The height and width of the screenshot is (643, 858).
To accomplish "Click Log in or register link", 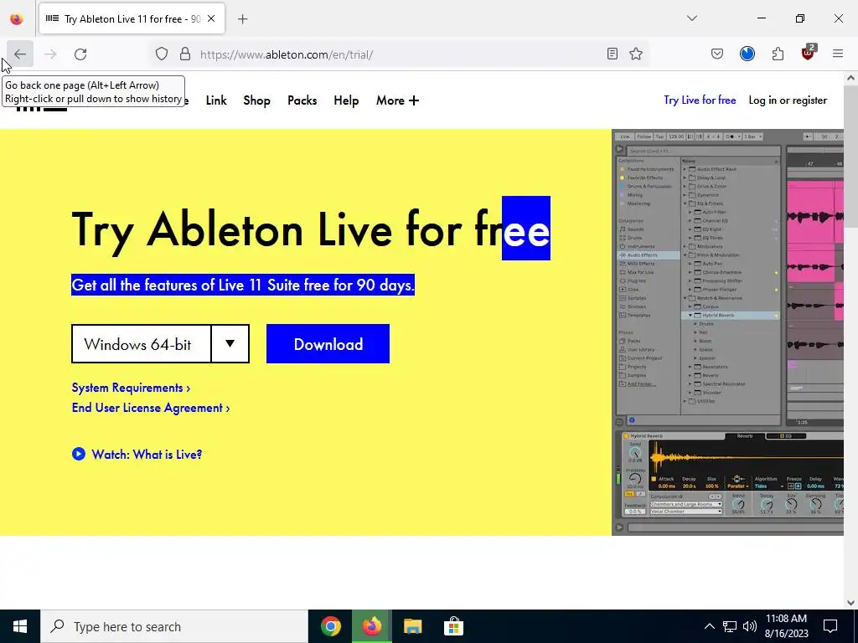I will click(x=788, y=100).
